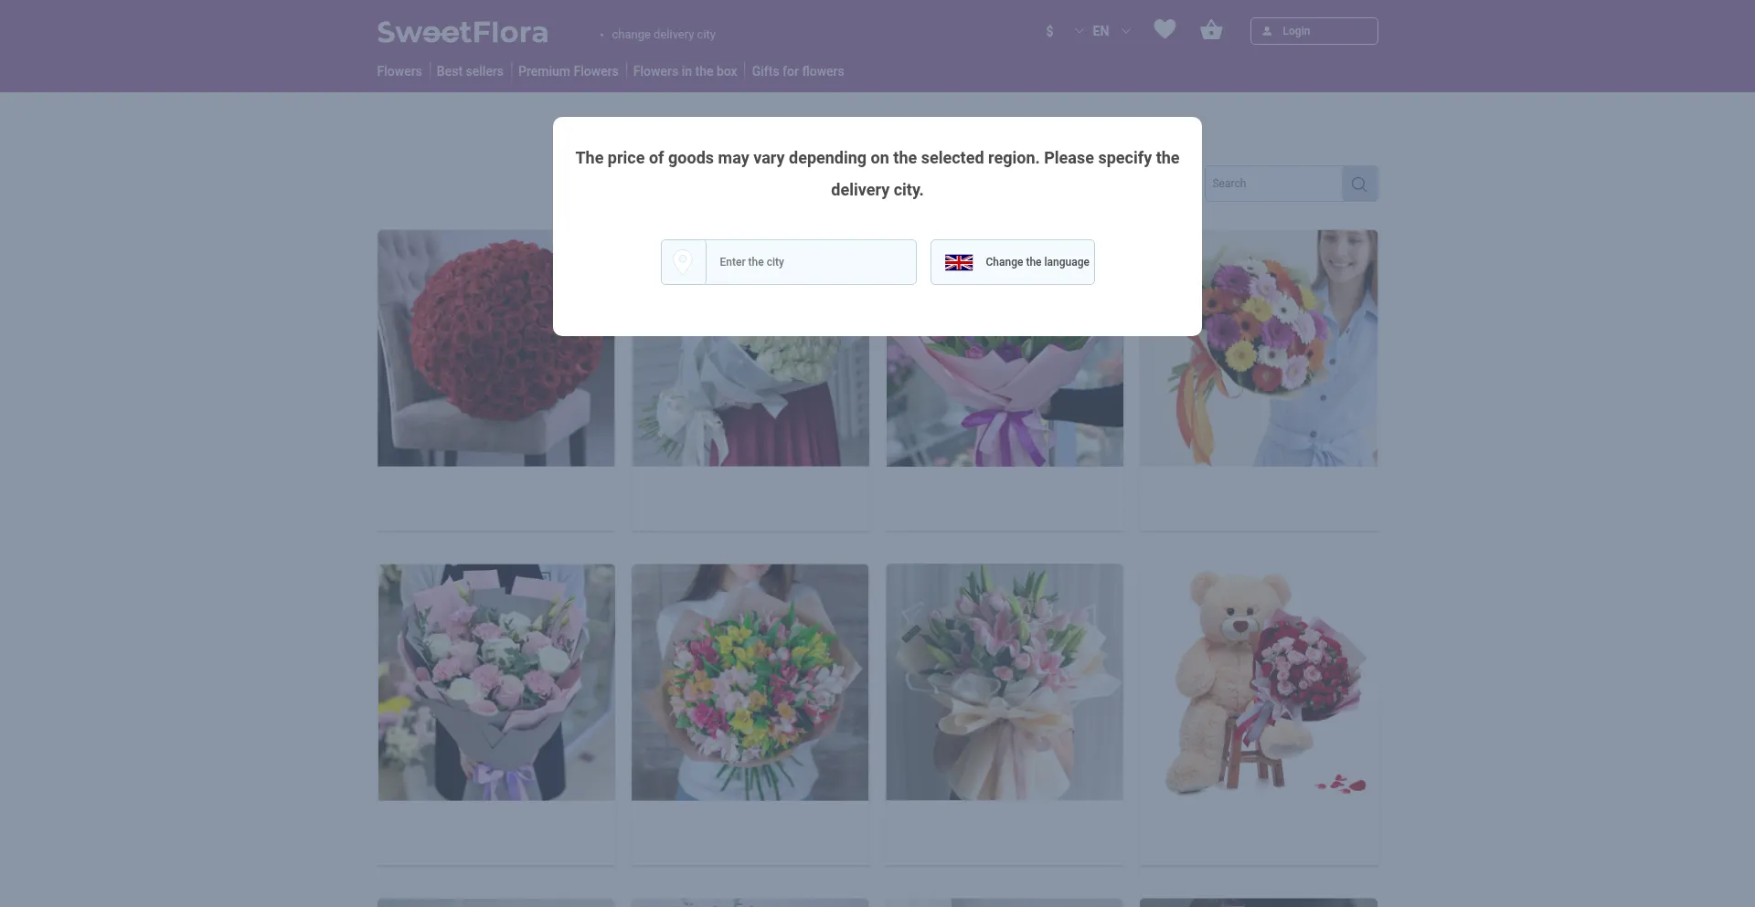Image resolution: width=1755 pixels, height=907 pixels.
Task: Expand the EN language dropdown
Action: (1111, 31)
